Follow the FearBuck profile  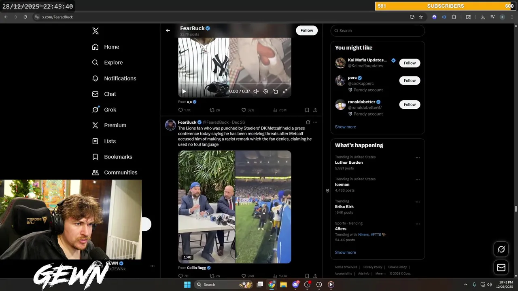coord(307,30)
